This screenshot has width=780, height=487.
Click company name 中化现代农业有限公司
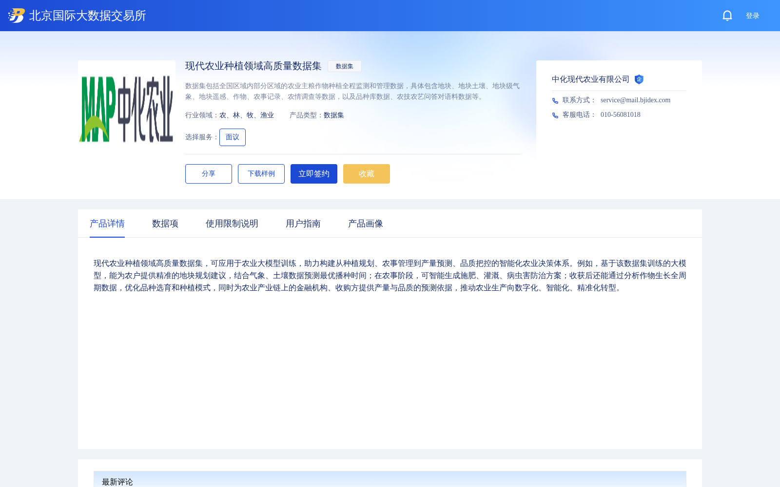click(x=590, y=79)
